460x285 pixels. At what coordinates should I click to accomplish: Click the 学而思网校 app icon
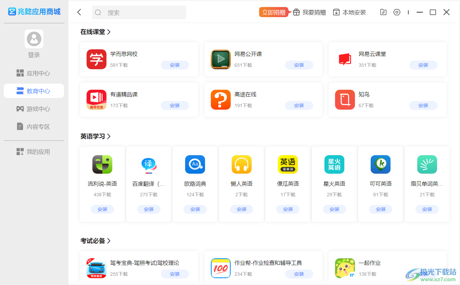point(97,59)
